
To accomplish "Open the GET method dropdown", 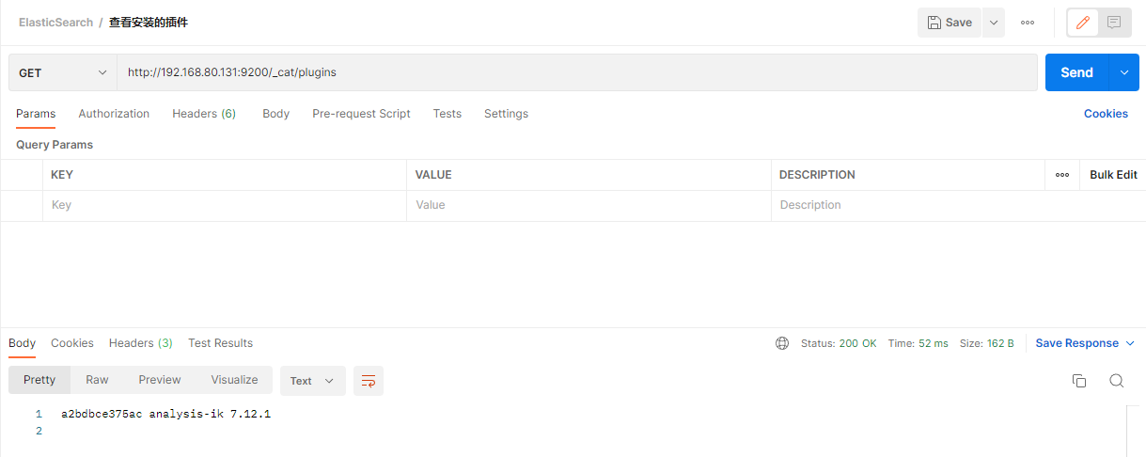I will tap(63, 72).
